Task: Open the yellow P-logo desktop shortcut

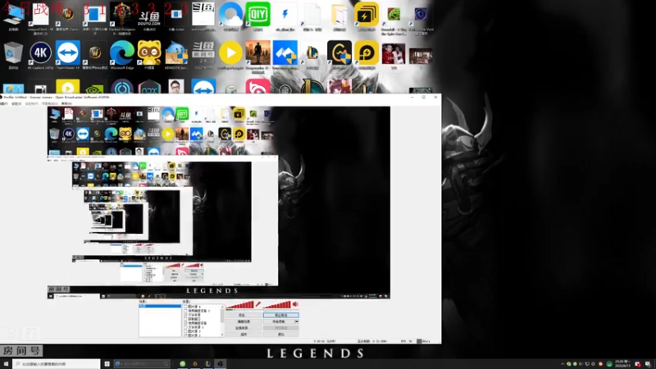Action: click(x=367, y=53)
